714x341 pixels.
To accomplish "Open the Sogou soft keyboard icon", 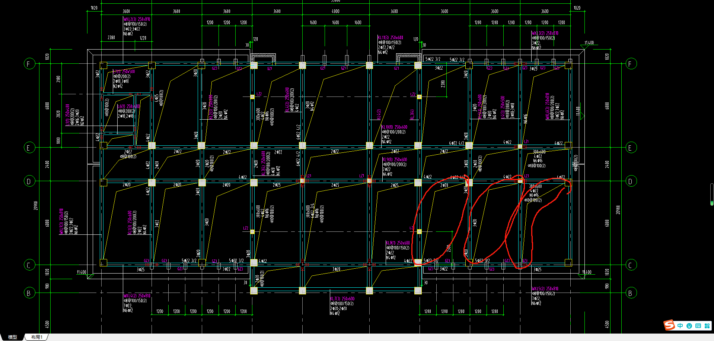I will pyautogui.click(x=698, y=326).
